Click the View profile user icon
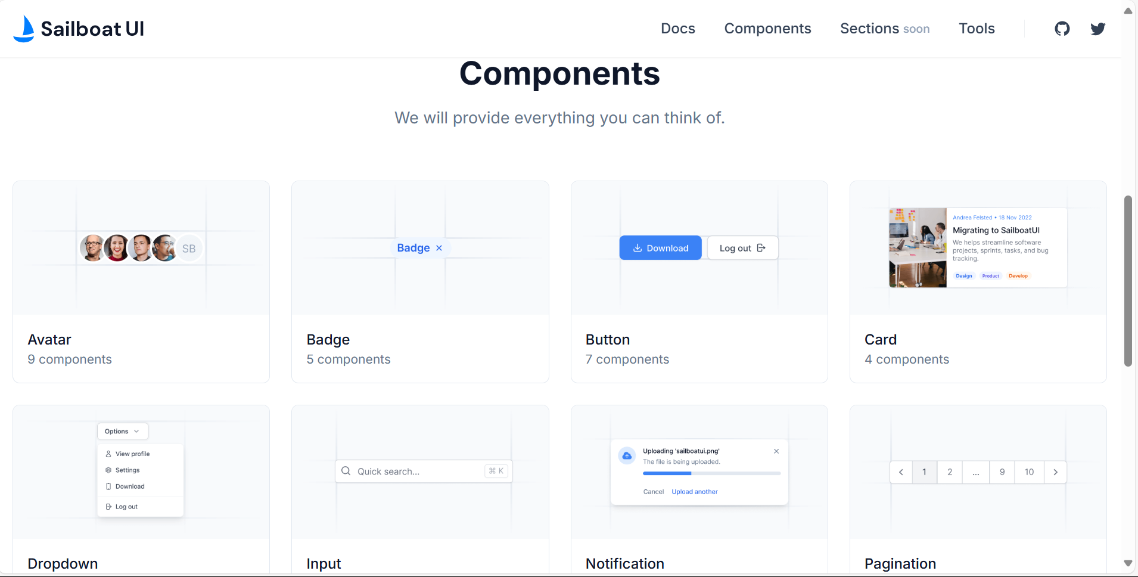 pos(108,454)
